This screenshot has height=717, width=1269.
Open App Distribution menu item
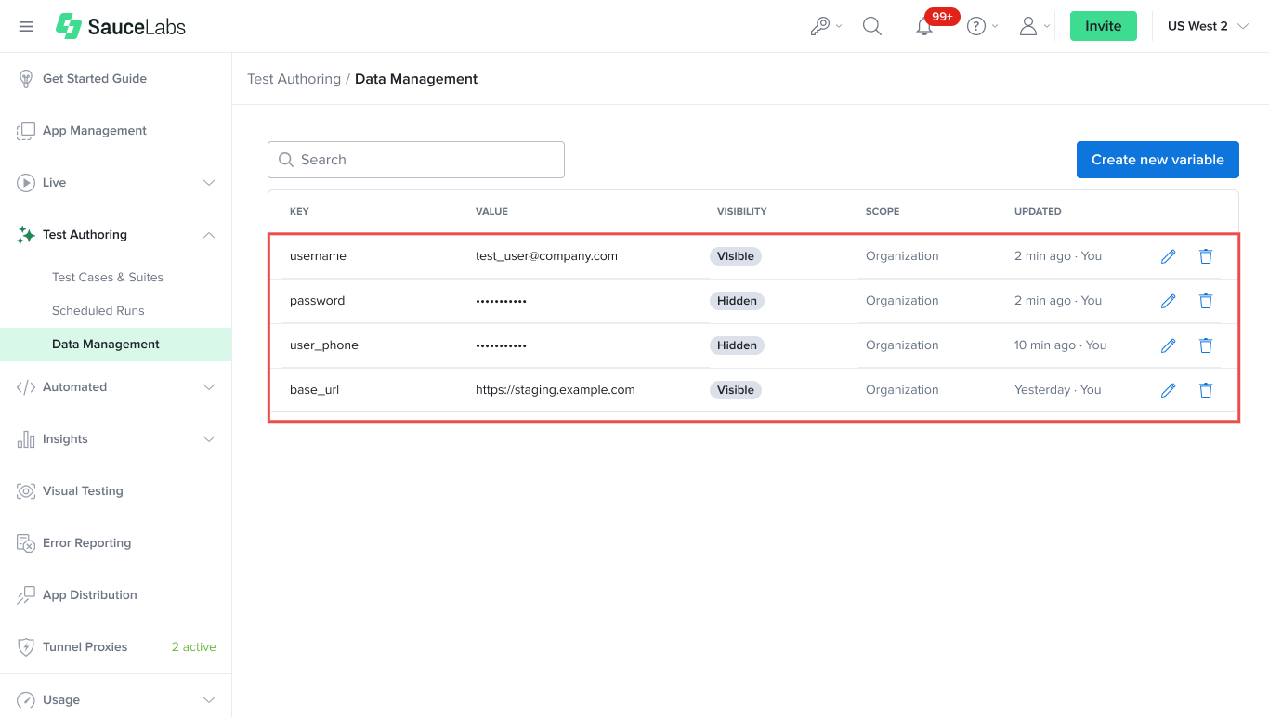90,595
